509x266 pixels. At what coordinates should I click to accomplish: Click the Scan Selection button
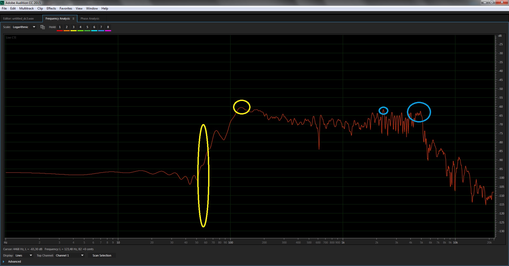(102, 255)
